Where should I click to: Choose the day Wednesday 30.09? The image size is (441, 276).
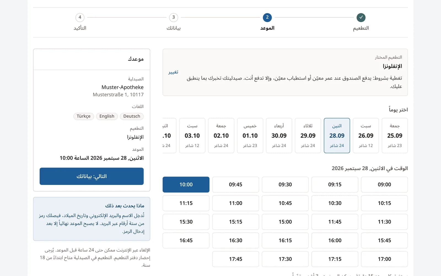click(x=279, y=136)
